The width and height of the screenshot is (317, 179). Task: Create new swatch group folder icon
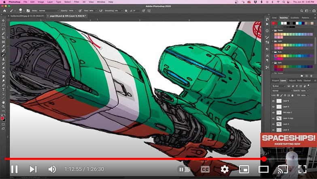click(302, 76)
